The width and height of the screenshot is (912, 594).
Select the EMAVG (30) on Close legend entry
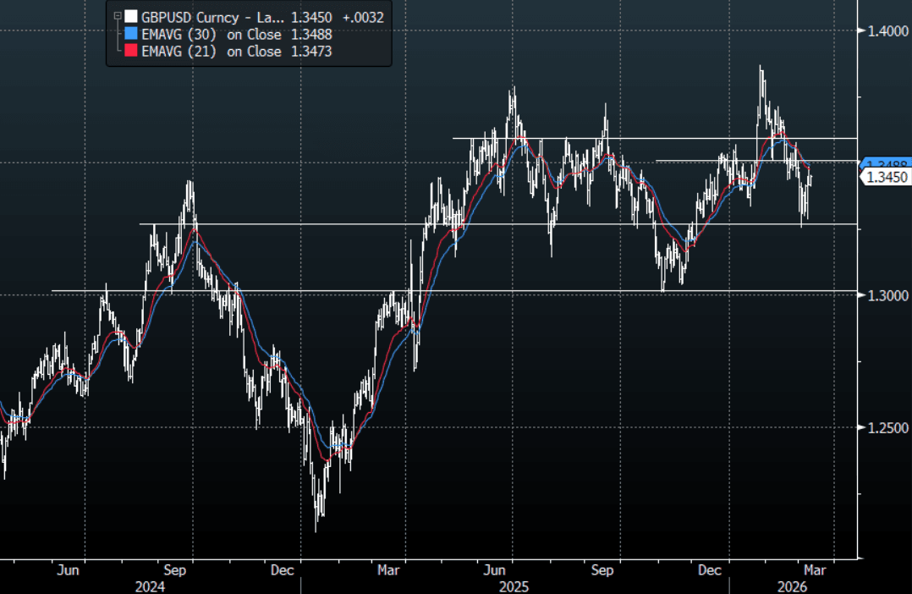click(212, 35)
